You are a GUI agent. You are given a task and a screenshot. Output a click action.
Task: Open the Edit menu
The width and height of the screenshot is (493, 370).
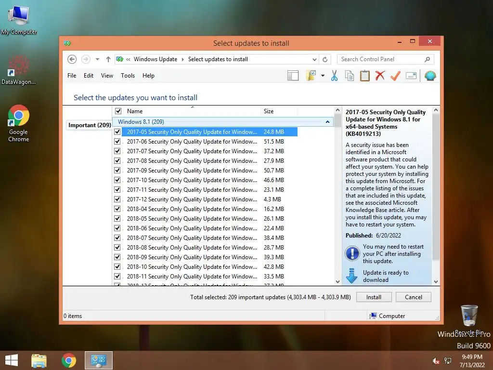[89, 76]
